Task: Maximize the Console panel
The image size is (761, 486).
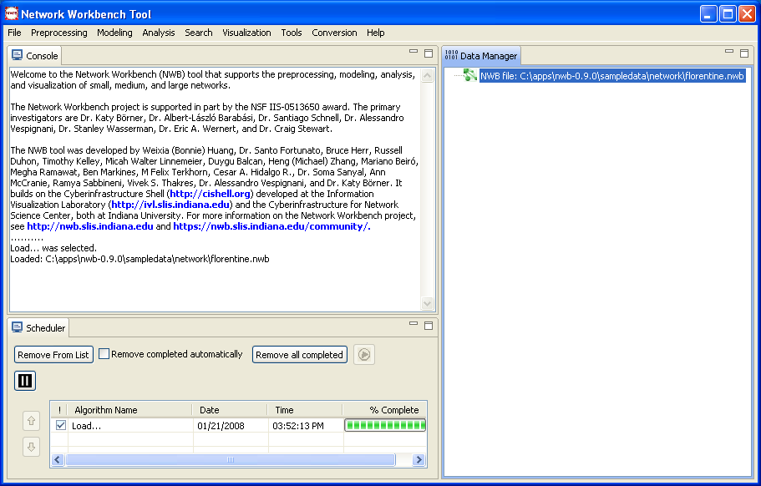Action: [x=428, y=53]
